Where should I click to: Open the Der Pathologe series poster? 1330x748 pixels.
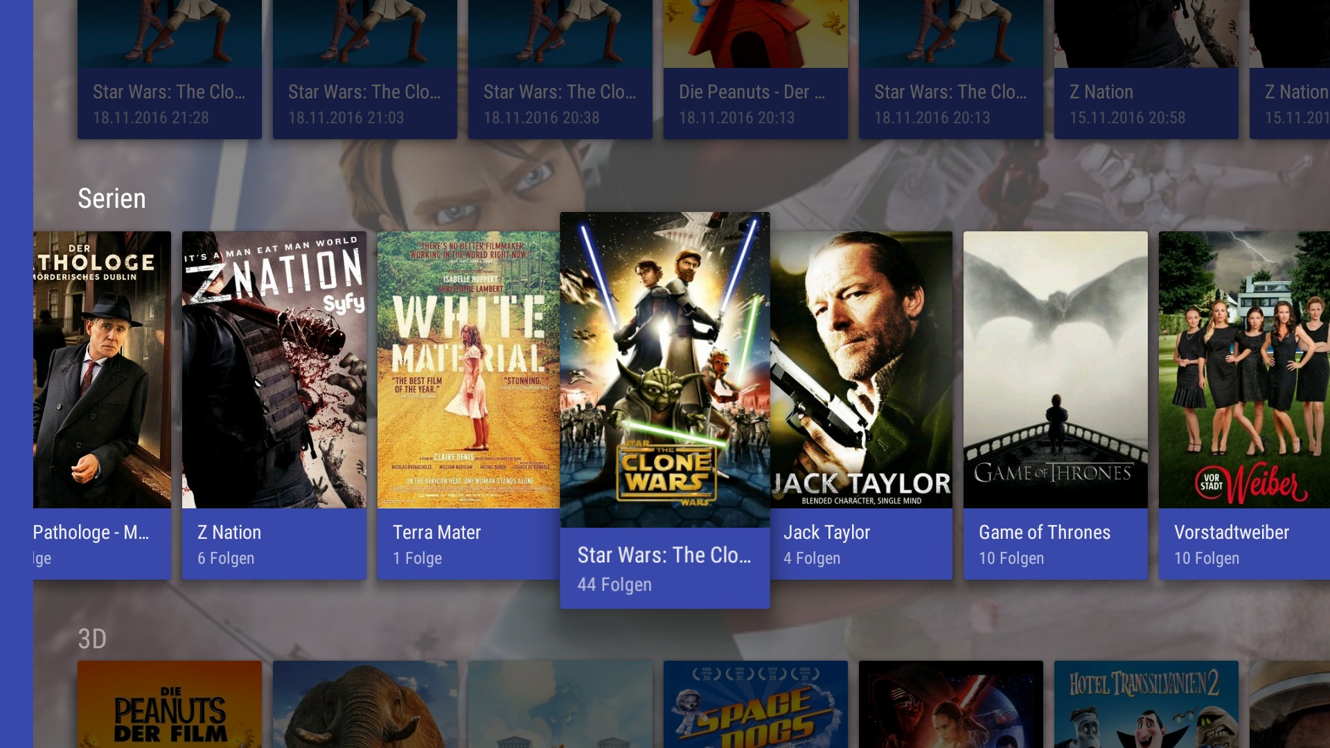click(102, 371)
